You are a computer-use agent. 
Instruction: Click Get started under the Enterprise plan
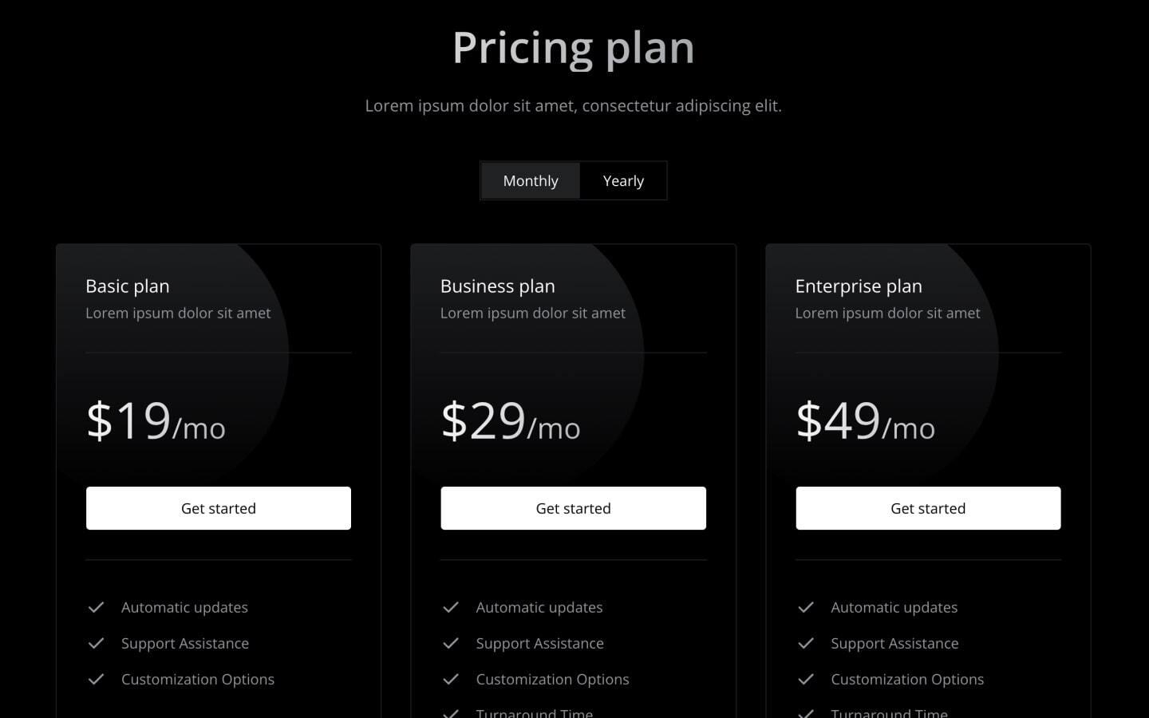(x=928, y=508)
